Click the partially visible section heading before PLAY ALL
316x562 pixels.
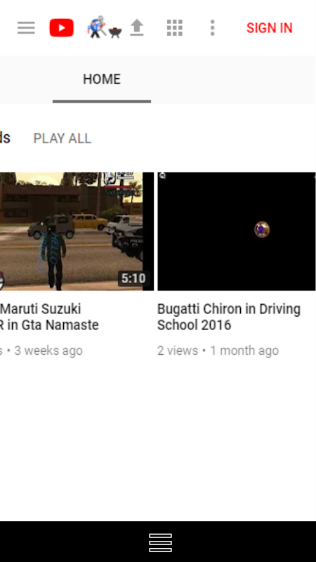coord(5,138)
